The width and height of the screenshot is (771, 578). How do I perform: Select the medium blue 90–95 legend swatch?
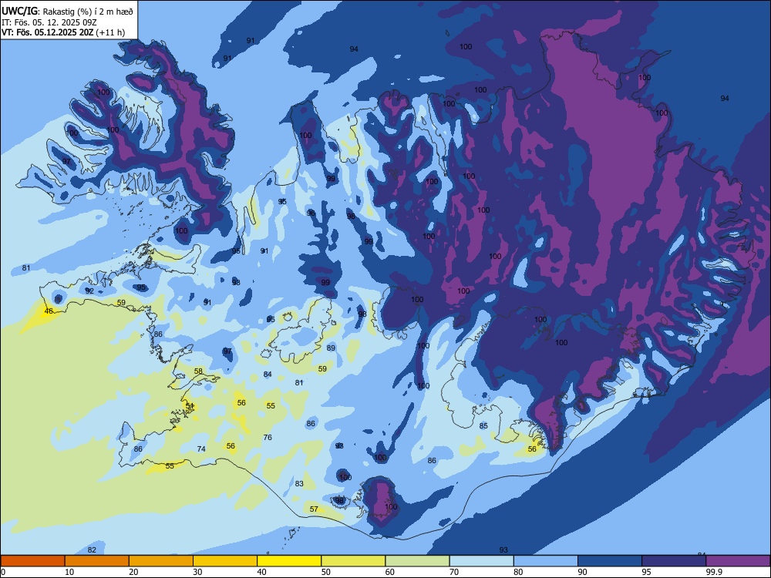coord(610,561)
